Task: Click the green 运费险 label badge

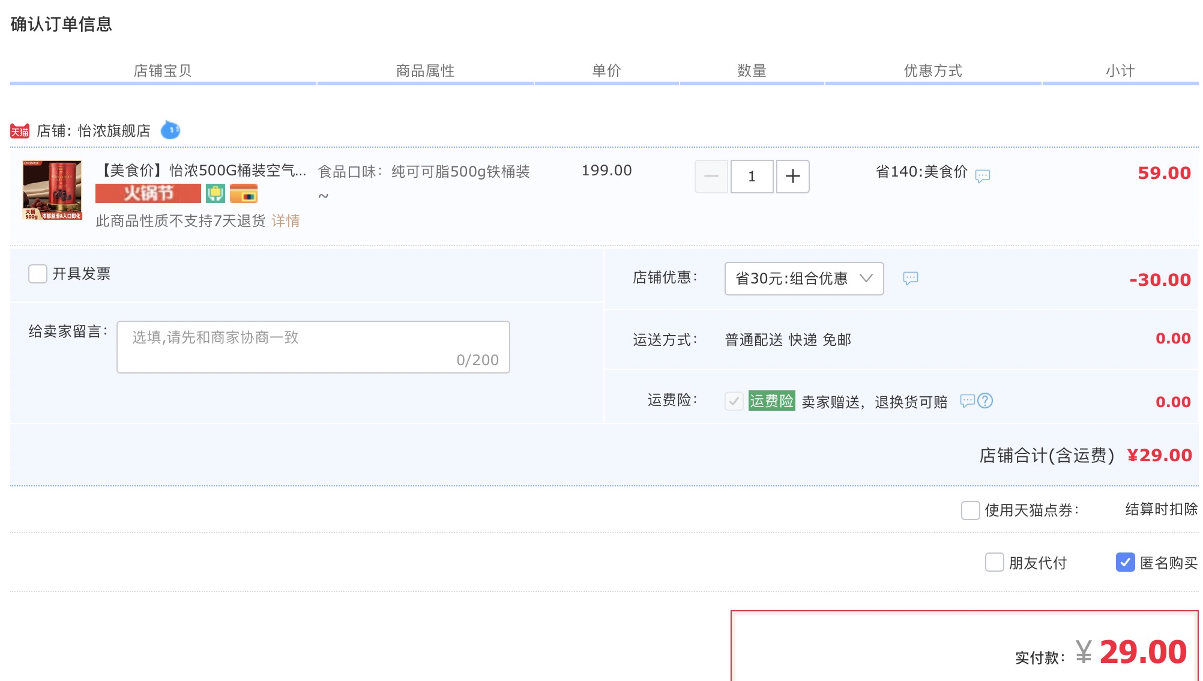Action: pos(772,401)
